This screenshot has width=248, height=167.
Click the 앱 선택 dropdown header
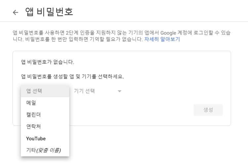coord(35,91)
